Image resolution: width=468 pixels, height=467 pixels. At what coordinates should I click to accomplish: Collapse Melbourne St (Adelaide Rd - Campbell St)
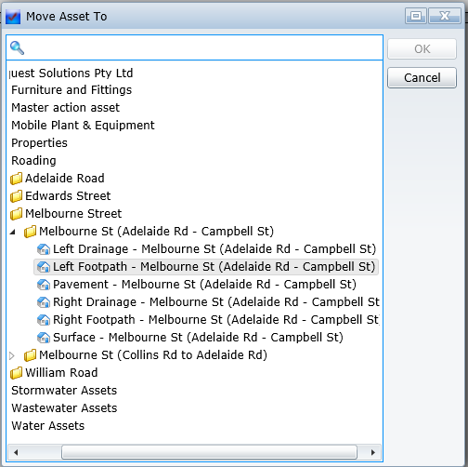[12, 232]
